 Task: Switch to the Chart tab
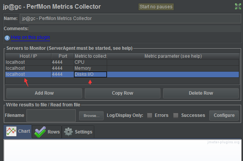pyautogui.click(x=18, y=131)
